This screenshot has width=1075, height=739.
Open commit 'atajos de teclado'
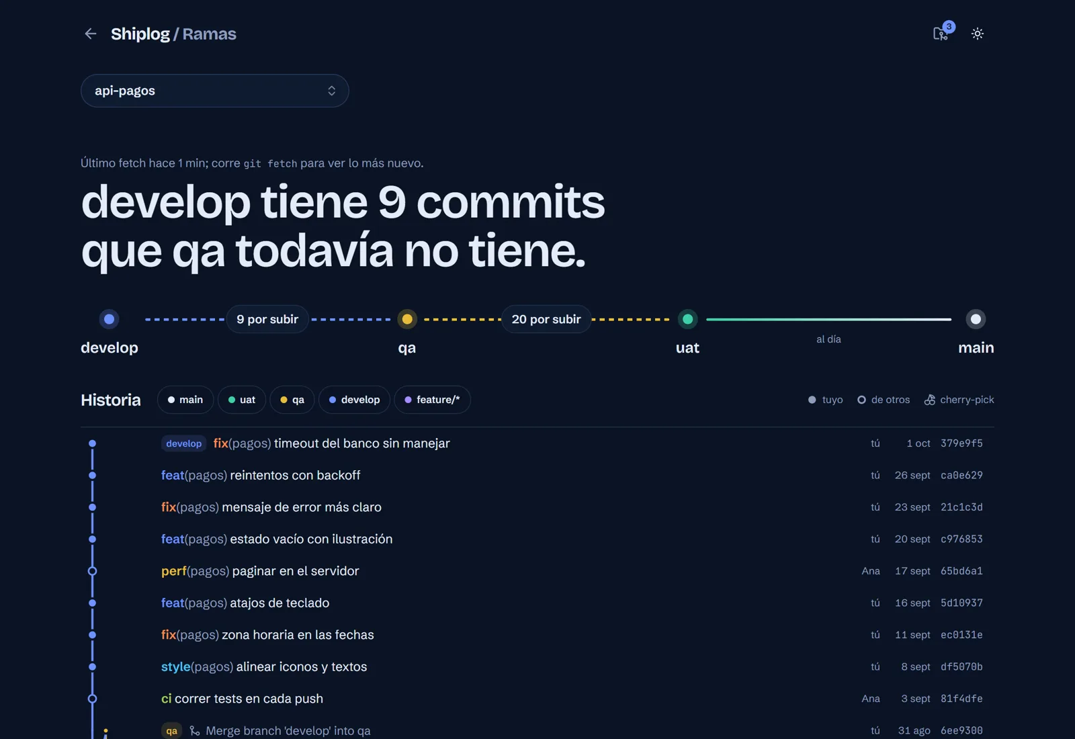pyautogui.click(x=537, y=603)
